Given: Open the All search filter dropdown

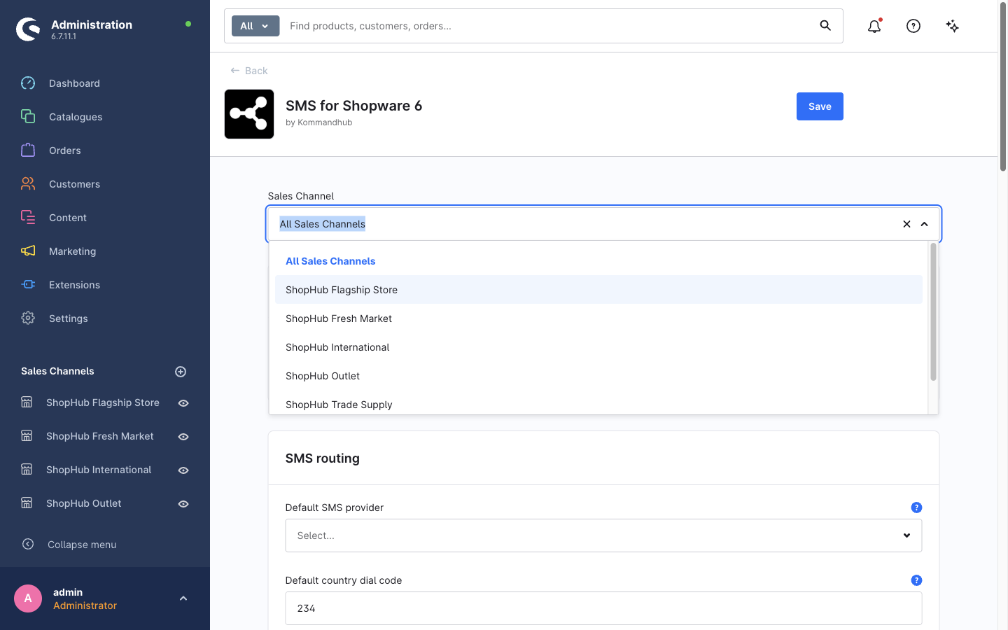Looking at the screenshot, I should [x=255, y=26].
